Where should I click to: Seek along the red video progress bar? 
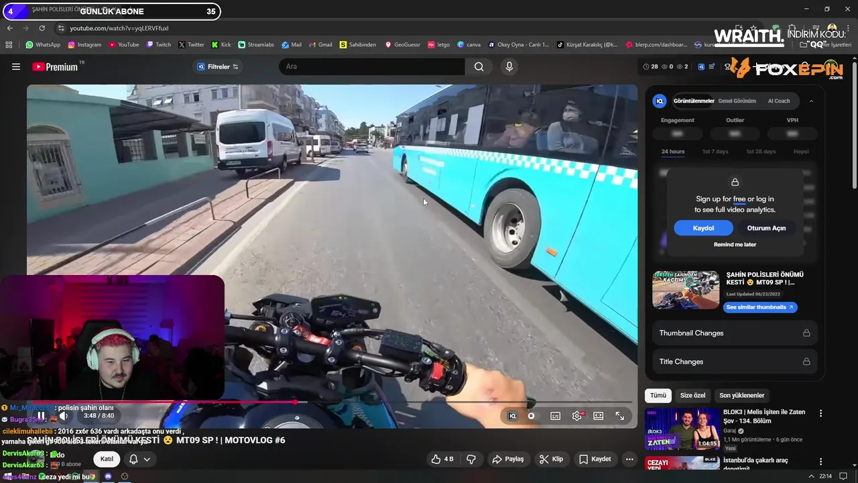[x=332, y=402]
